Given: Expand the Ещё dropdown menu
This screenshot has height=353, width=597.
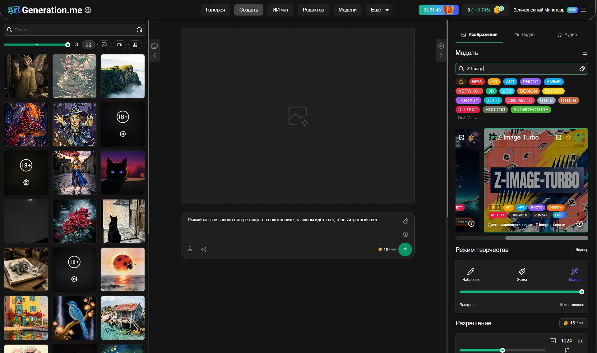Looking at the screenshot, I should (380, 10).
